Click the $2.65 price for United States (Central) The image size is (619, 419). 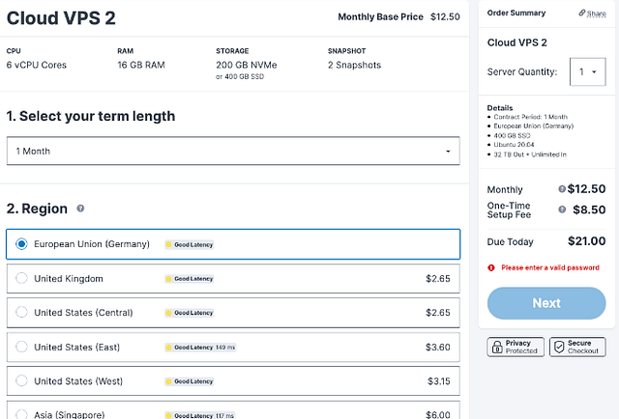[438, 313]
